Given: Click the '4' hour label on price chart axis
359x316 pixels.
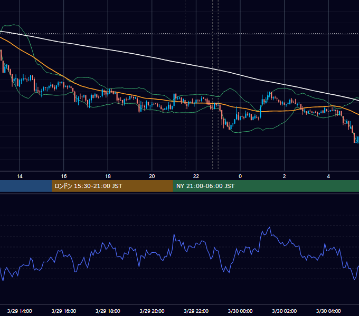Looking at the screenshot, I should 328,176.
